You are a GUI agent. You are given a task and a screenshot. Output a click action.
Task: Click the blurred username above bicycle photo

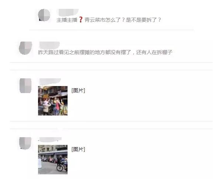50,139
